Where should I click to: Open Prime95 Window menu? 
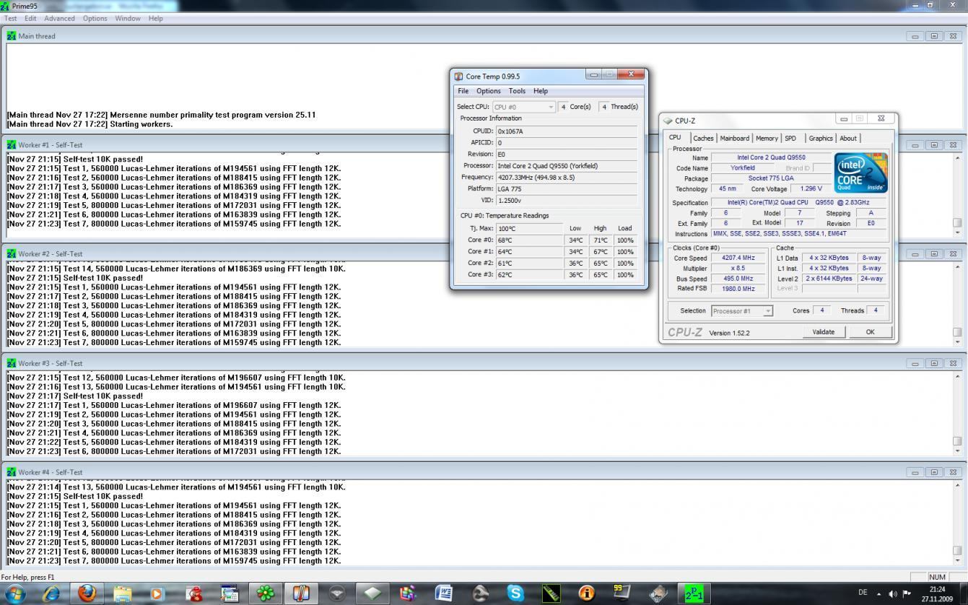pos(128,18)
